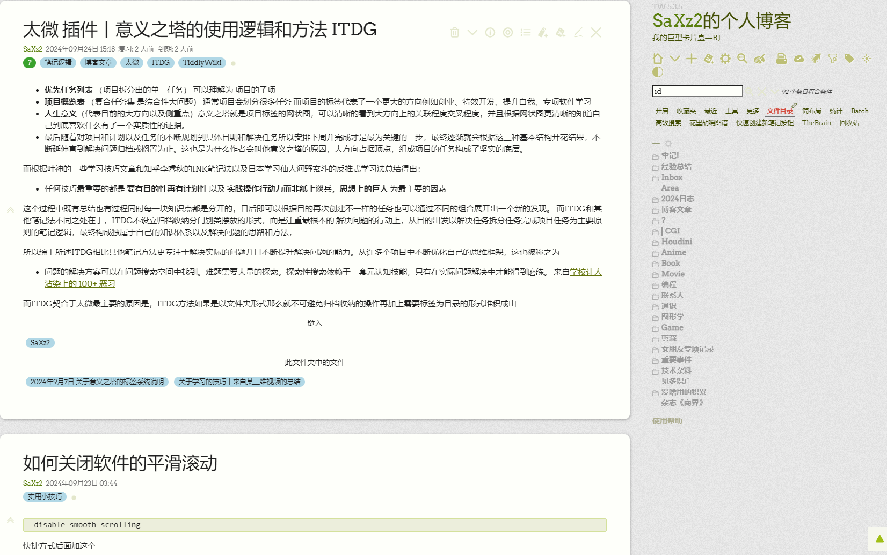Create a new journal from the sidebar toolbar
Viewport: 887px width, 555px height.
[x=709, y=59]
